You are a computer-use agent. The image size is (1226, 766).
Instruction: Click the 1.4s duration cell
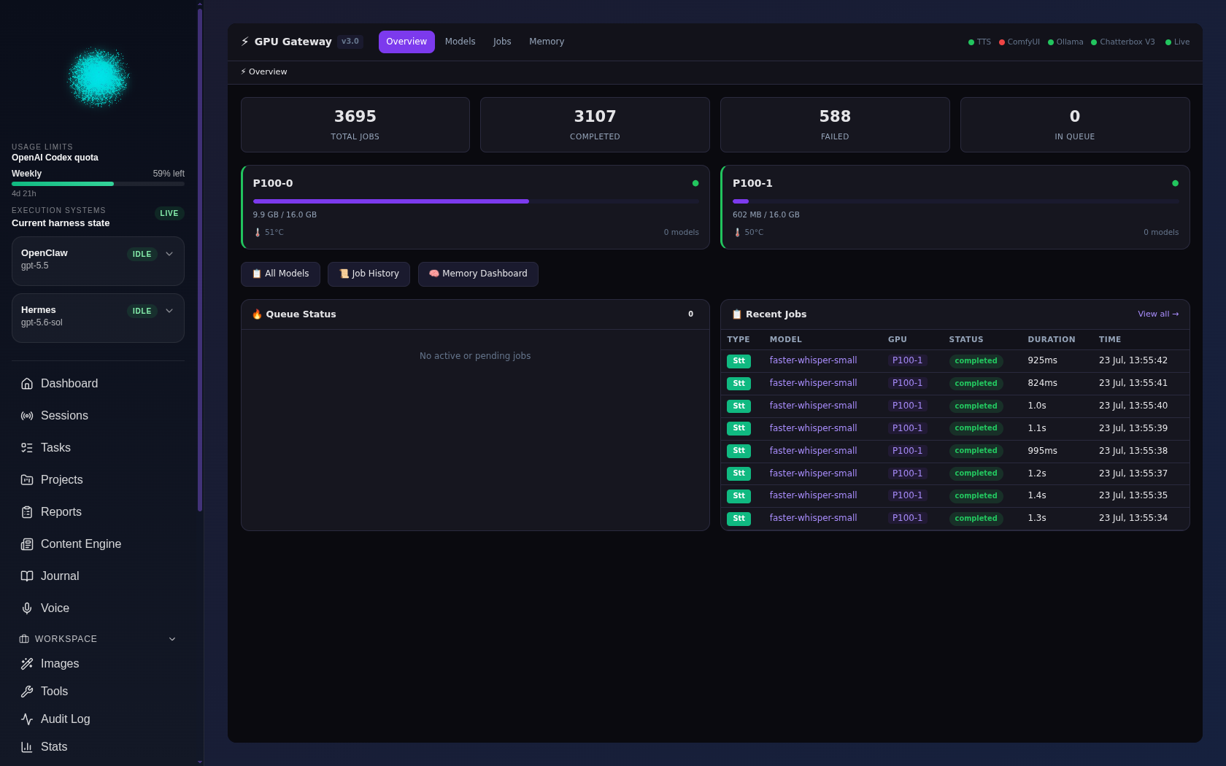[x=1037, y=496]
